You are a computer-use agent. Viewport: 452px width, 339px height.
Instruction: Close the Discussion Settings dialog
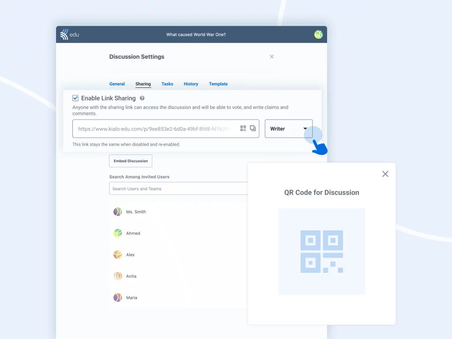(x=271, y=56)
